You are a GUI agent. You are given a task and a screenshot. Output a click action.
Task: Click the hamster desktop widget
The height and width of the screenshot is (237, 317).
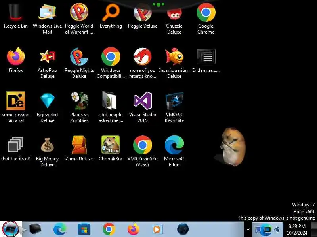(x=232, y=147)
